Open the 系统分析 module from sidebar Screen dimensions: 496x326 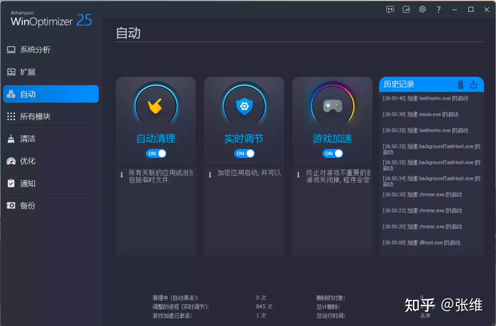(x=35, y=50)
